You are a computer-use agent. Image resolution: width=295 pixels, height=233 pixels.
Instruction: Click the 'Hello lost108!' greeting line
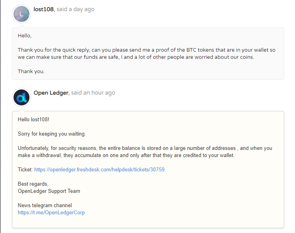tap(33, 120)
